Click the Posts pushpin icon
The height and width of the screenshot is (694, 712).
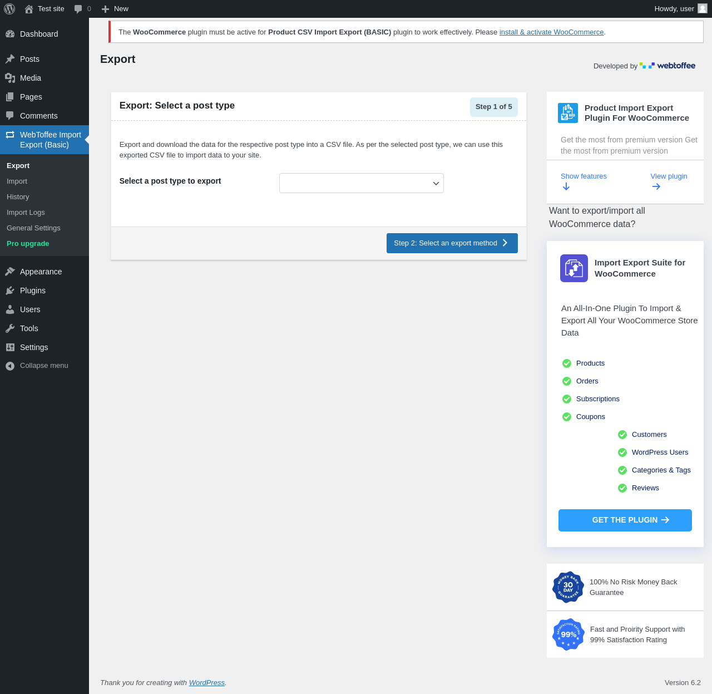click(10, 59)
